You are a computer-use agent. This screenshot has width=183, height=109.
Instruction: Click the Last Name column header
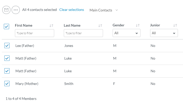click(x=72, y=25)
